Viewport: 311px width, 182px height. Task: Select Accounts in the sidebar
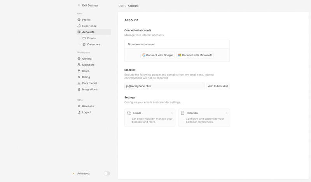coord(94,32)
